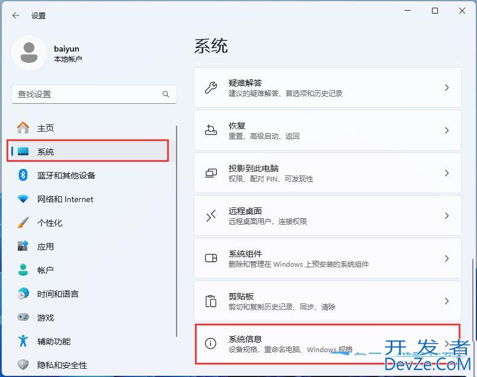477x377 pixels.
Task: Expand 投影到此电脑 with its chevron
Action: point(447,173)
